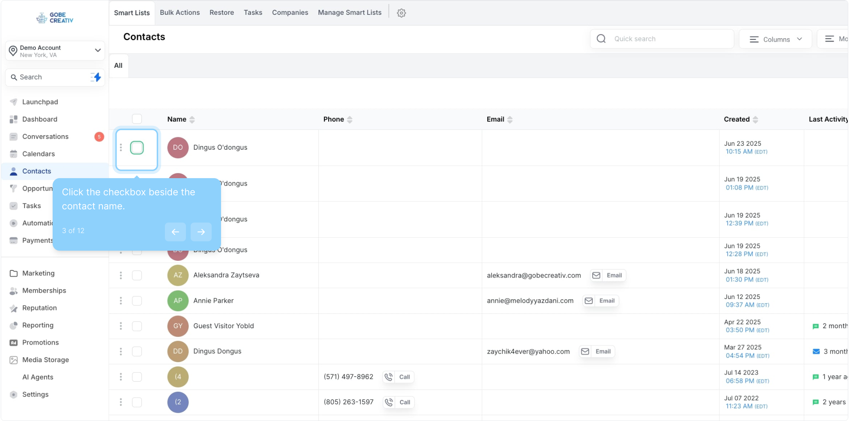Toggle the select-all checkbox in table header
Screen dimensions: 849x421
pyautogui.click(x=137, y=119)
